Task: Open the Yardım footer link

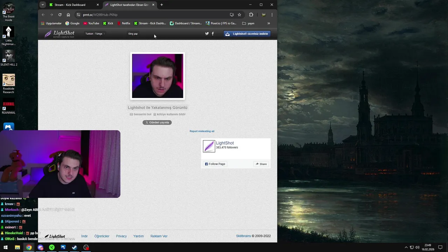Action: point(139,236)
